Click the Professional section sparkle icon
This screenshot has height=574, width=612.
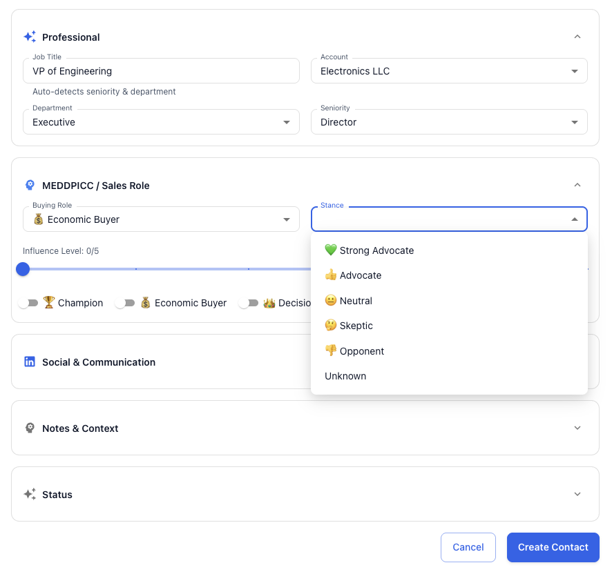(x=30, y=37)
